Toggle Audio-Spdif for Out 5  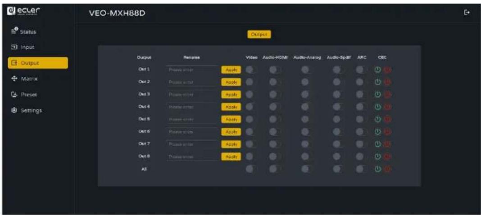[x=339, y=119]
